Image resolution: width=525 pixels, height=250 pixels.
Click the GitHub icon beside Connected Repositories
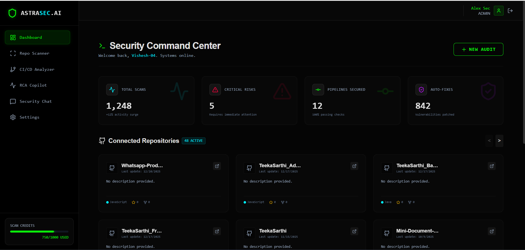point(102,141)
